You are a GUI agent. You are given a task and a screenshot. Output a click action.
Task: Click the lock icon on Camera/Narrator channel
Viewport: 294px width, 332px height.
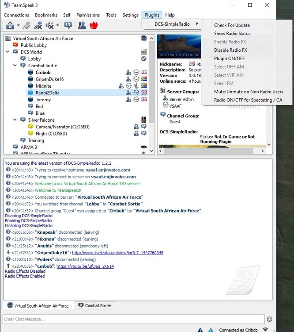[x=136, y=127]
